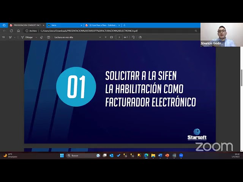Click the vertical scrollbar of the PDF viewer
Viewport: 243px width, 182px height.
click(241, 78)
